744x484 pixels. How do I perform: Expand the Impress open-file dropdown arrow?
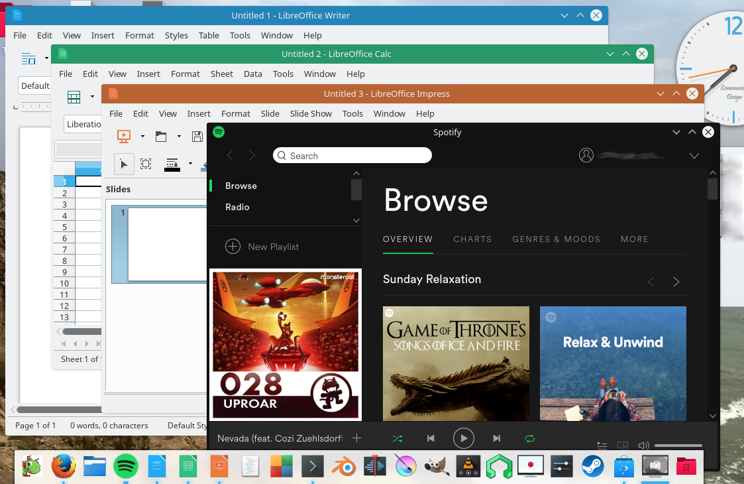[x=179, y=137]
